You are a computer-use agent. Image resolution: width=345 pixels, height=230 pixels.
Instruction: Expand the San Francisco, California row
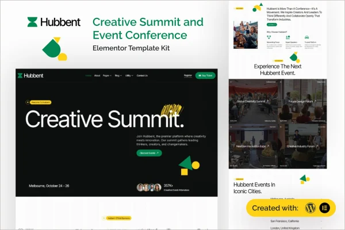click(x=296, y=221)
